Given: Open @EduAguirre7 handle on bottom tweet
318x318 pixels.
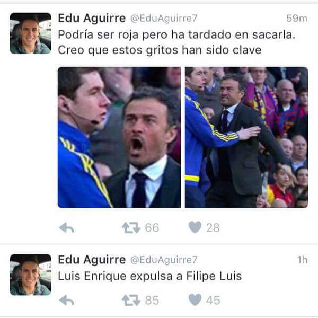Looking at the screenshot, I should 164,260.
